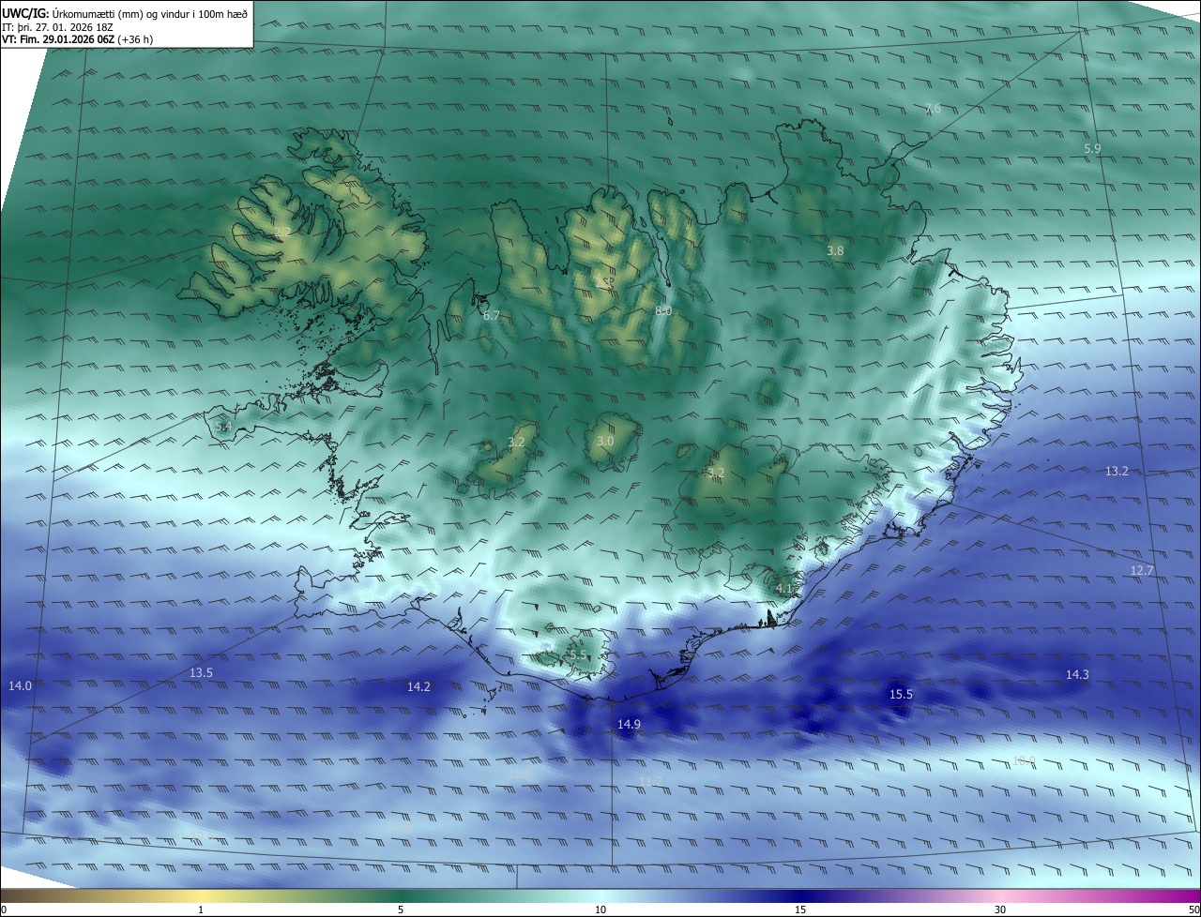Click the 5 label on the color scale

(x=401, y=909)
